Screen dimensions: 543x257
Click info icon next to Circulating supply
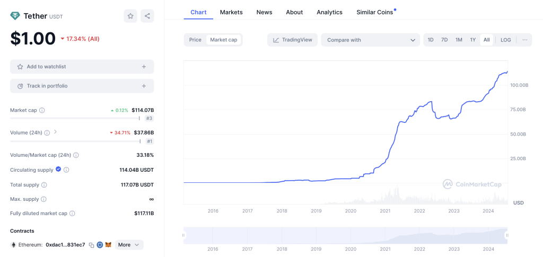click(x=66, y=170)
